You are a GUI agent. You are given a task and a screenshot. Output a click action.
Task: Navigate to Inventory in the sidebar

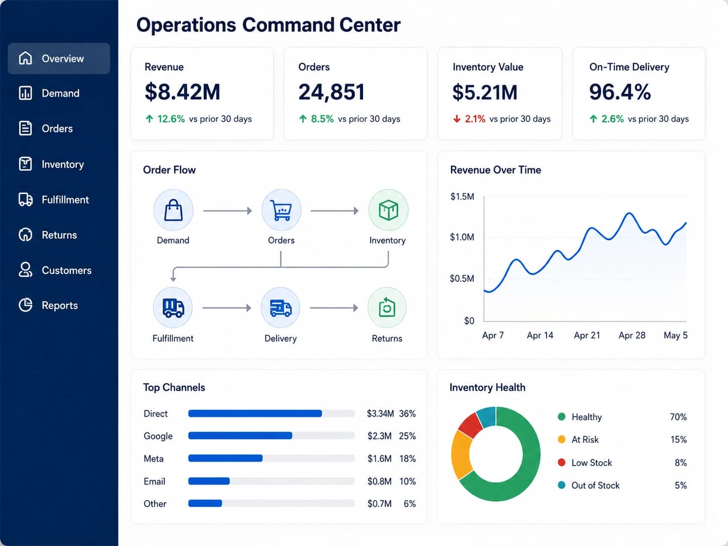[x=59, y=164]
